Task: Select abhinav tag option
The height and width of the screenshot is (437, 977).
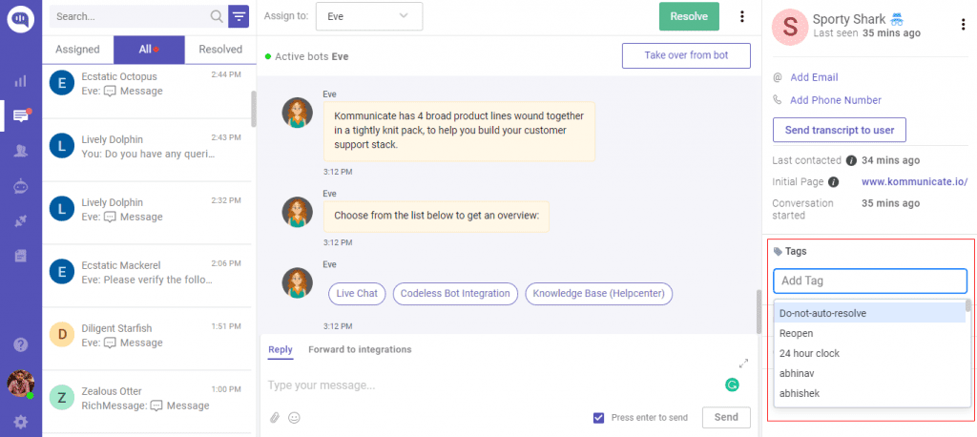Action: tap(869, 373)
